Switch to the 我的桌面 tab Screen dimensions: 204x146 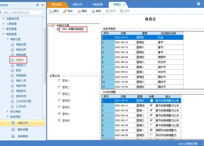click(56, 5)
